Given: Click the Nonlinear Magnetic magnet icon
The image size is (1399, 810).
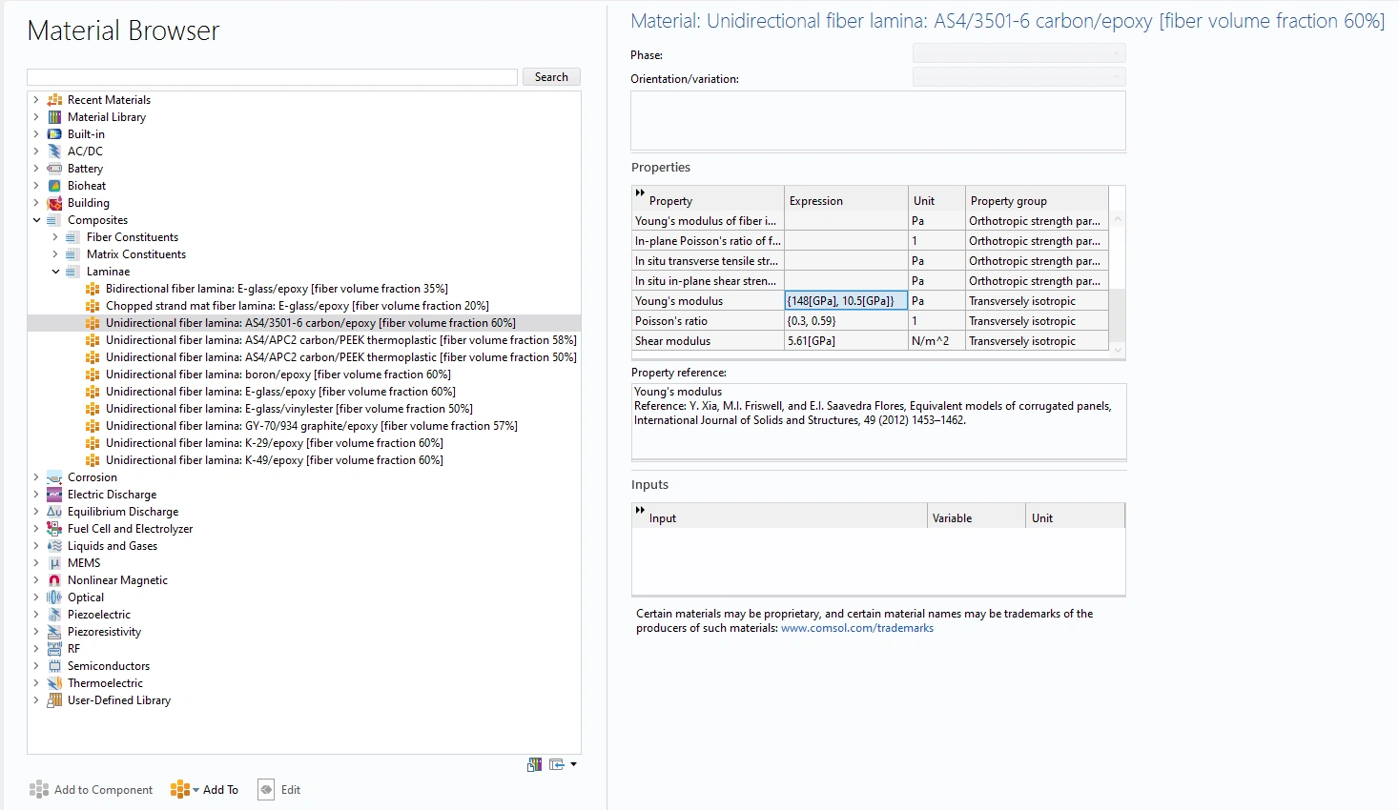Looking at the screenshot, I should tap(54, 580).
